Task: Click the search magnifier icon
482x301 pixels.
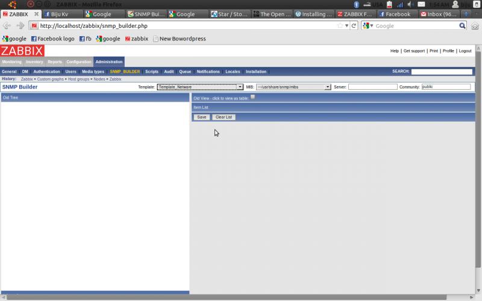Action: [x=462, y=26]
